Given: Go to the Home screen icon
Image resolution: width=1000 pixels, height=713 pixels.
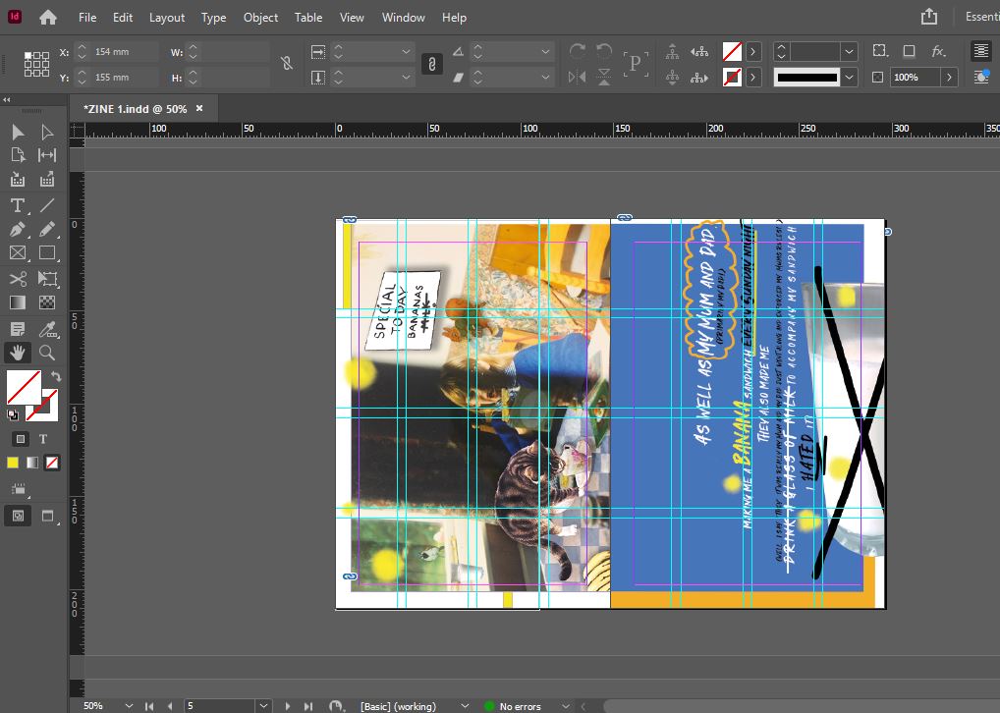Looking at the screenshot, I should click(47, 18).
